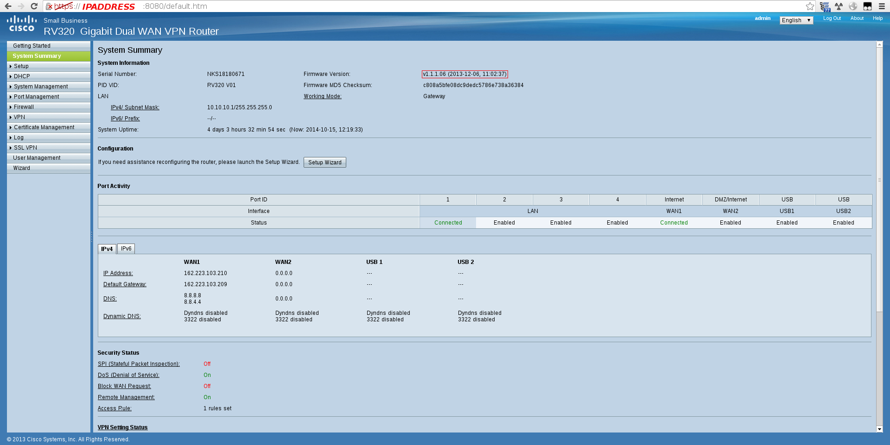Open Remote Management link
The width and height of the screenshot is (890, 445).
pos(126,397)
